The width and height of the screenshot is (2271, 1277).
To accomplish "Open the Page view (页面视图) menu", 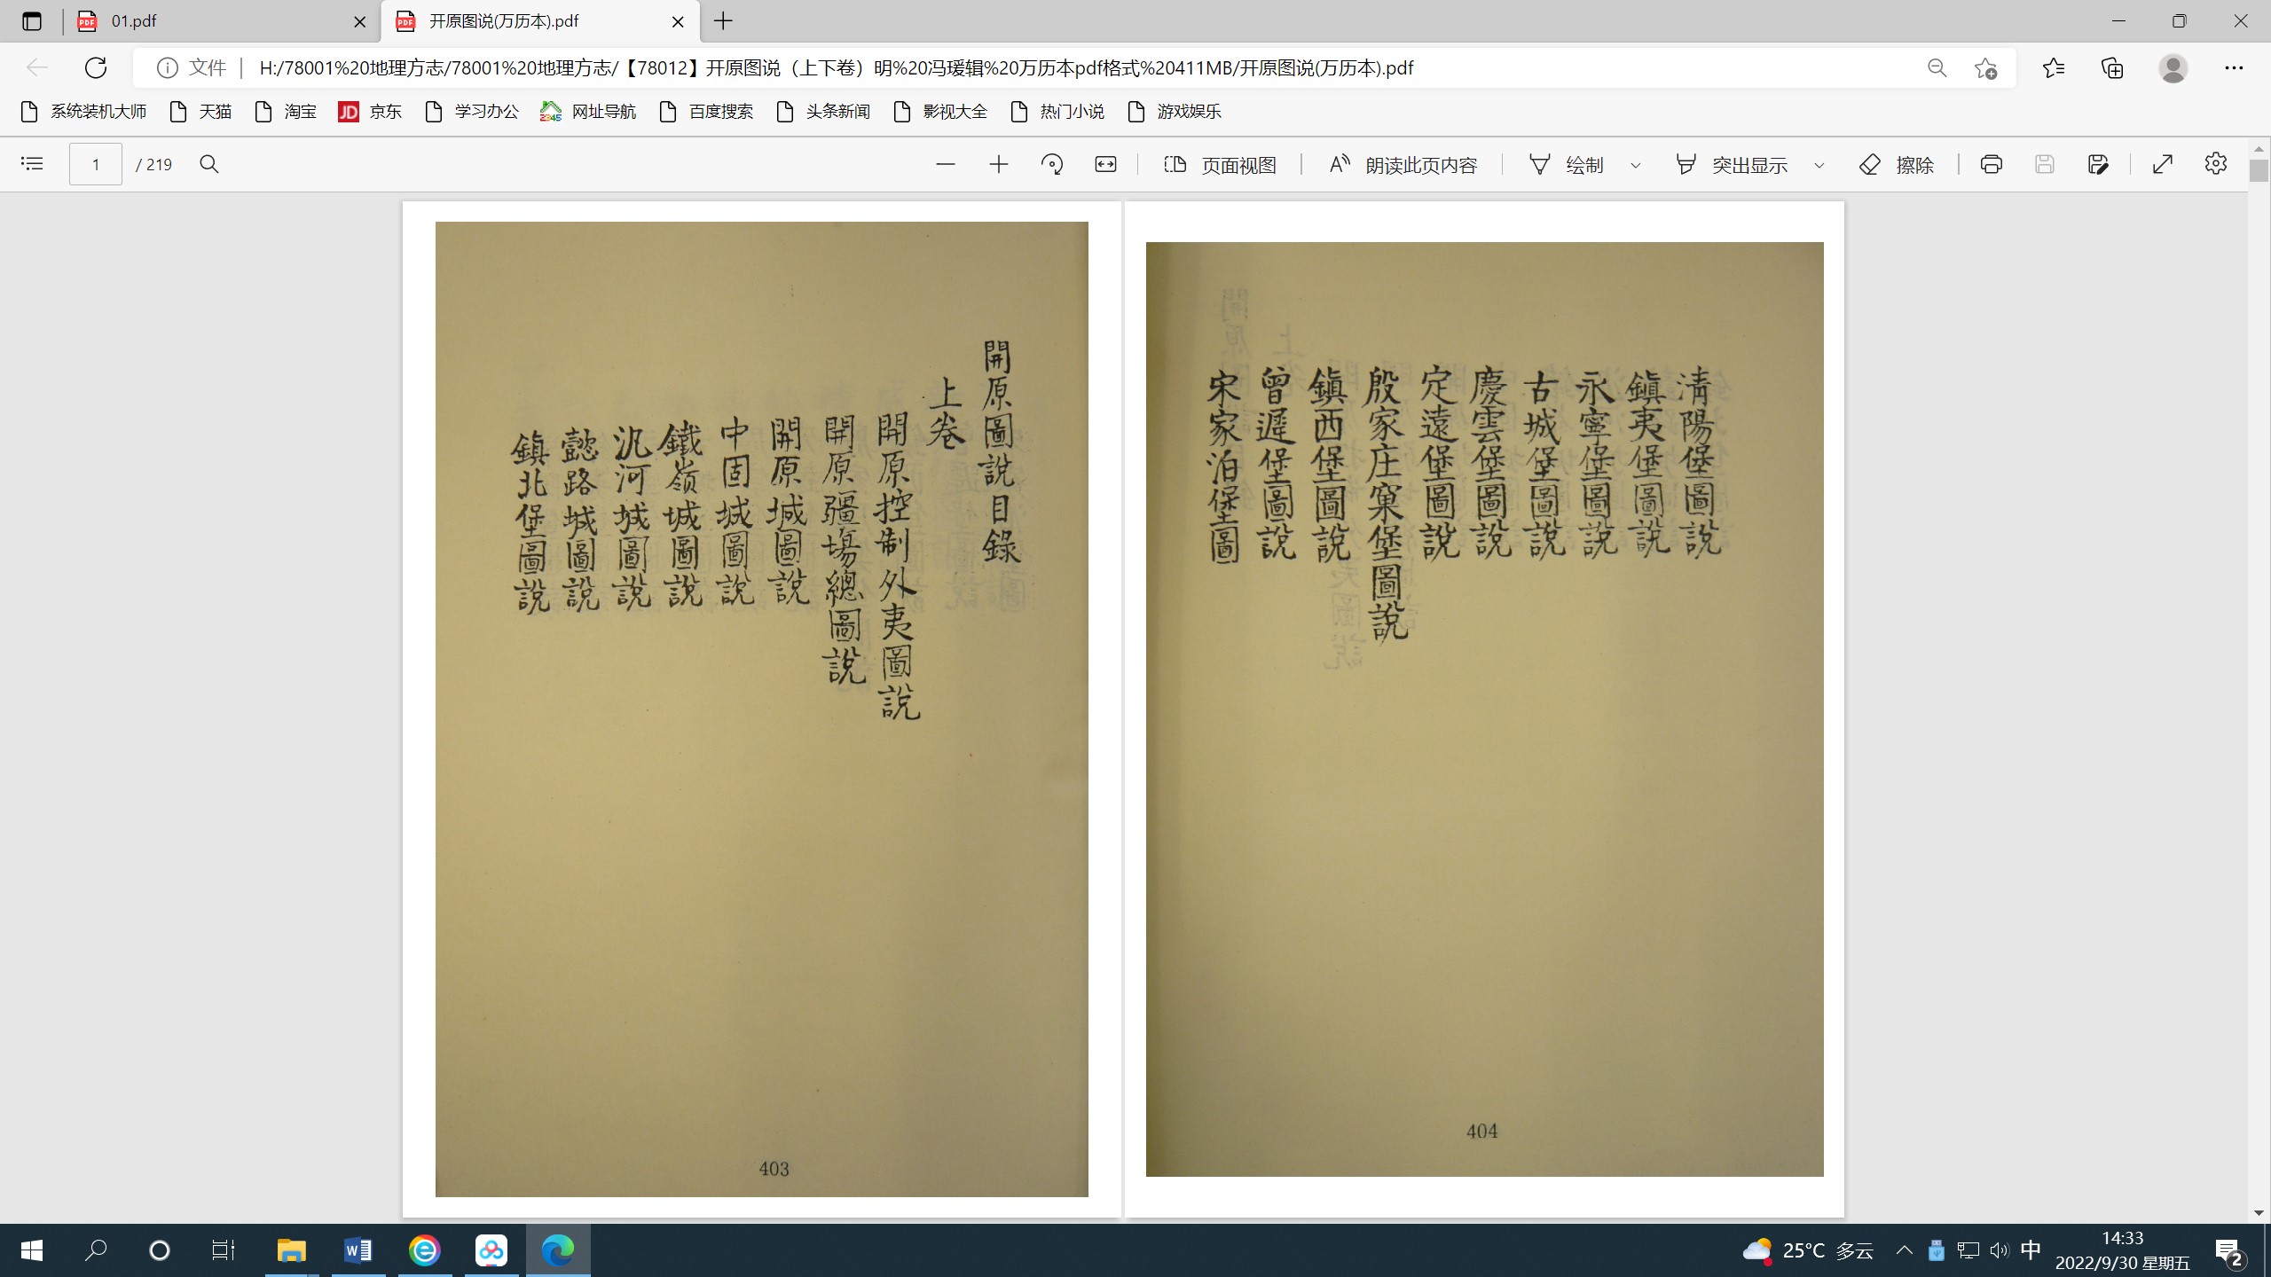I will pyautogui.click(x=1221, y=165).
